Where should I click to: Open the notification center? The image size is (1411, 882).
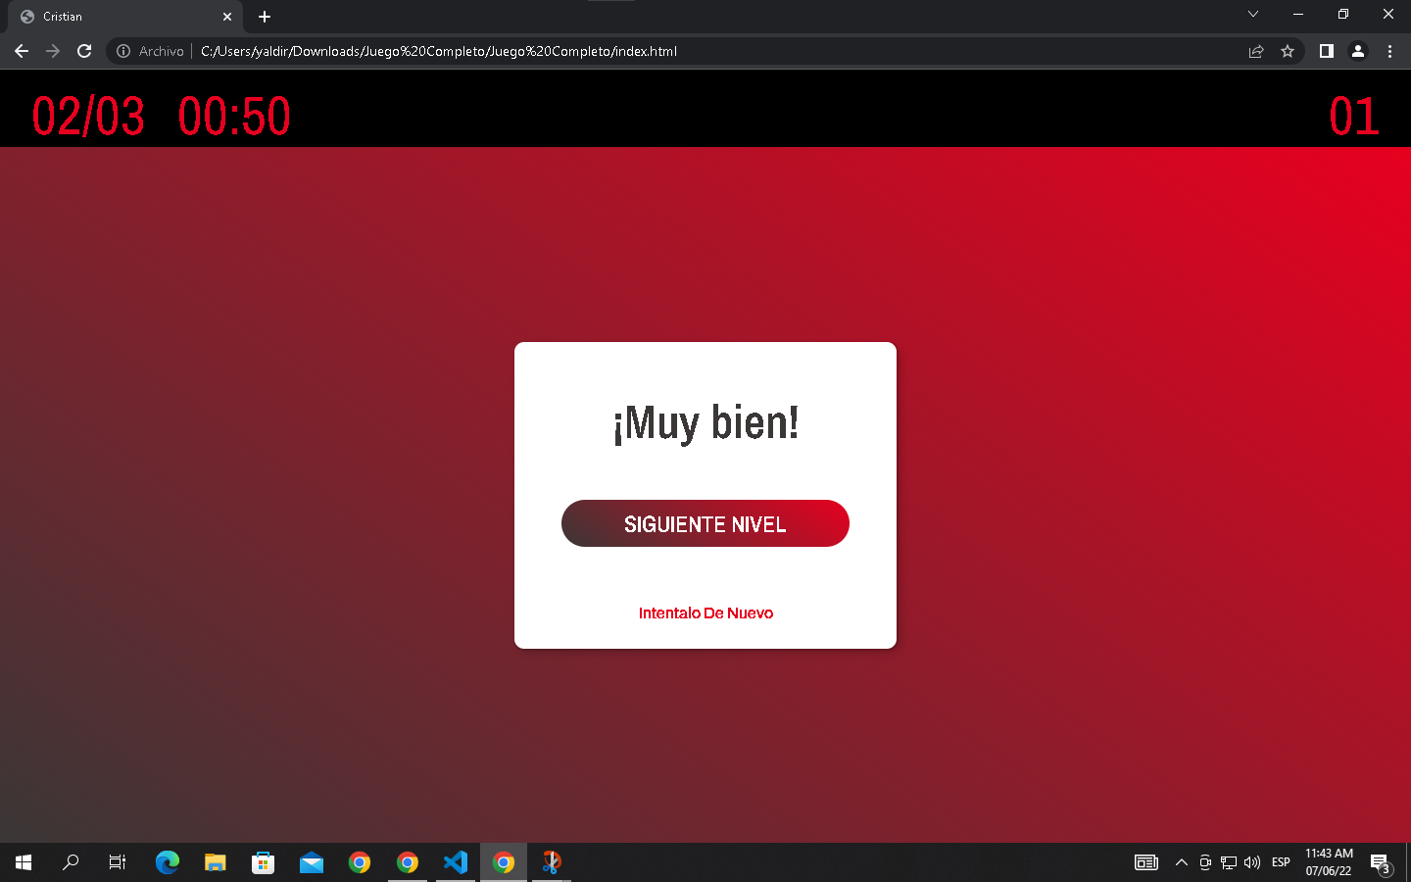pyautogui.click(x=1382, y=862)
